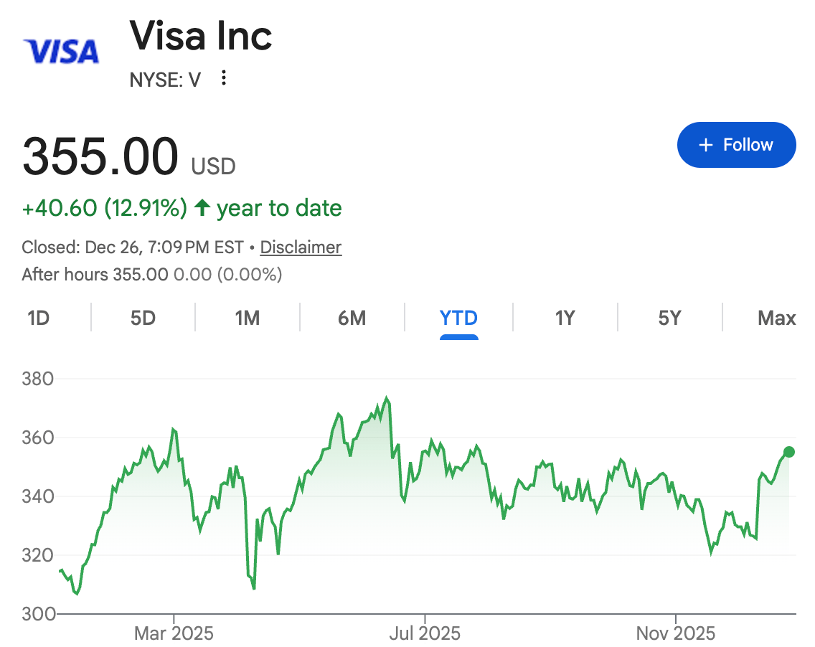Select the 6M time range tab
The image size is (815, 647).
pyautogui.click(x=352, y=318)
